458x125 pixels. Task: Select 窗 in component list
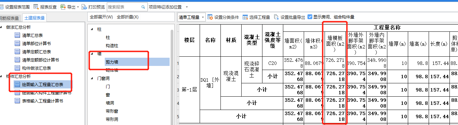[108, 95]
